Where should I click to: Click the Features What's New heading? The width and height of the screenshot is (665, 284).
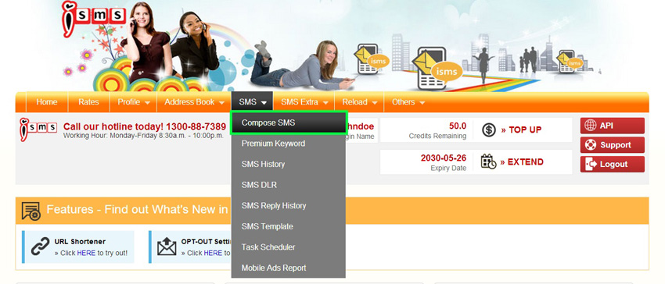[x=137, y=210]
